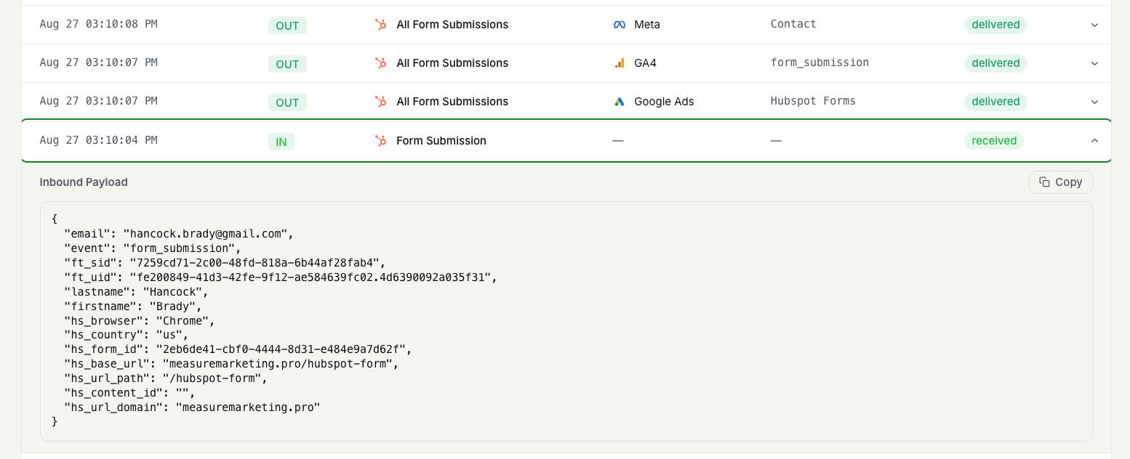Click hs_url_path value "/hubspot-form"
Screen dimensions: 1130x459
click(210, 378)
